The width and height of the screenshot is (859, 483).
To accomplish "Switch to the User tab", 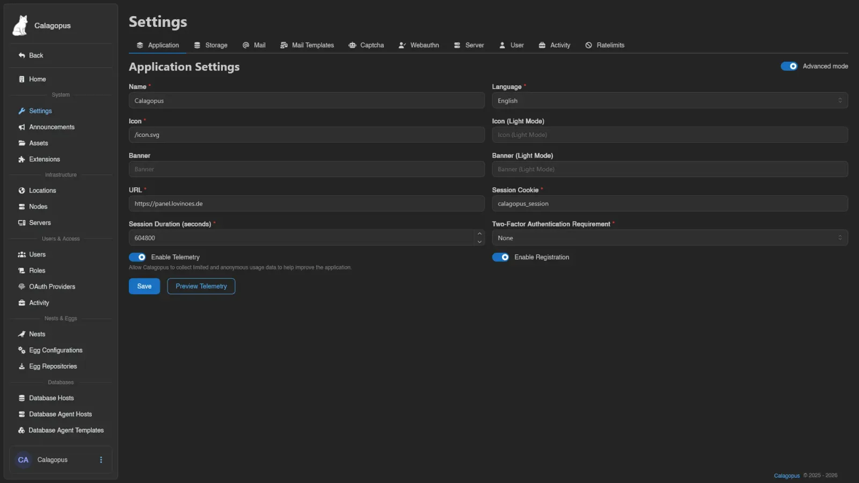I will click(x=511, y=45).
